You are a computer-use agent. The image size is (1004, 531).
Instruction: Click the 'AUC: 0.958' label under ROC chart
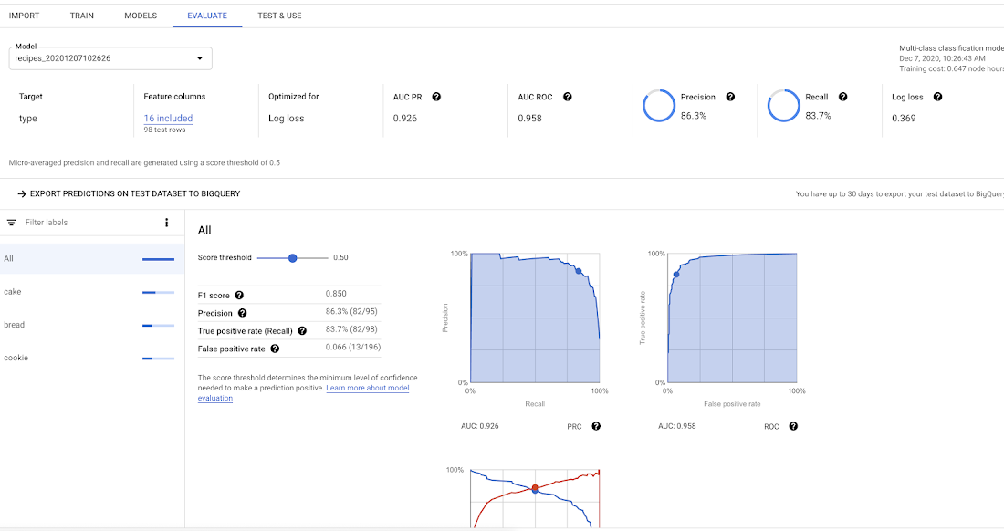point(677,426)
